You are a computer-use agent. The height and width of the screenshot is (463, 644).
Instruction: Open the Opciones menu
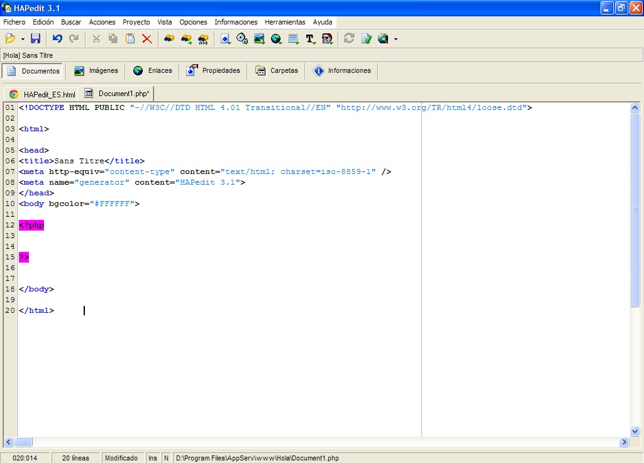(x=193, y=22)
